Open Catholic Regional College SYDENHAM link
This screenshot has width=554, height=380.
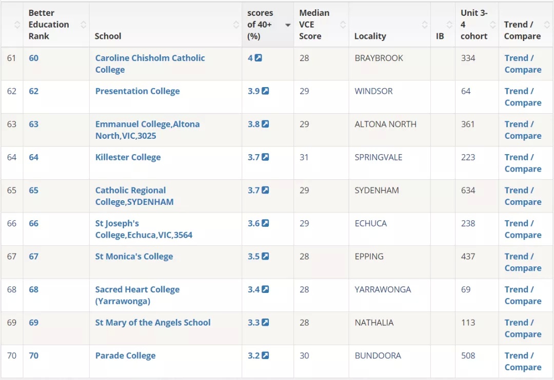click(x=134, y=196)
